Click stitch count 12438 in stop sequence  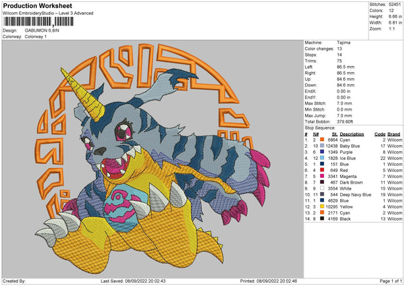332,146
